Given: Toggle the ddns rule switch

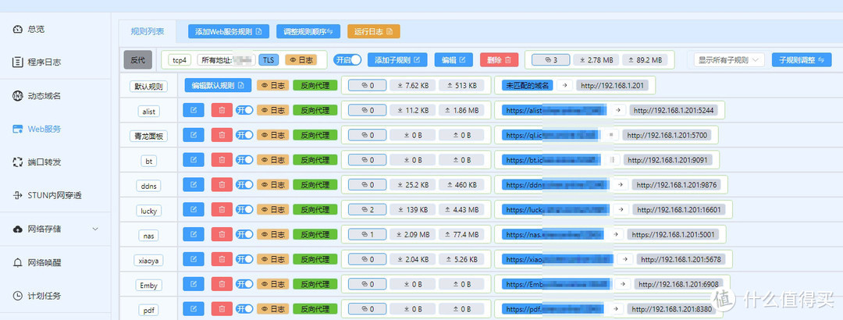Looking at the screenshot, I should point(244,184).
